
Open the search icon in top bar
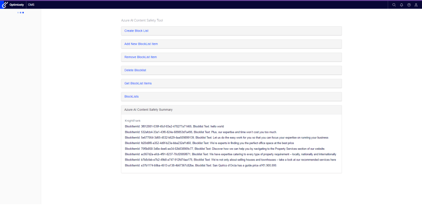coord(394,5)
